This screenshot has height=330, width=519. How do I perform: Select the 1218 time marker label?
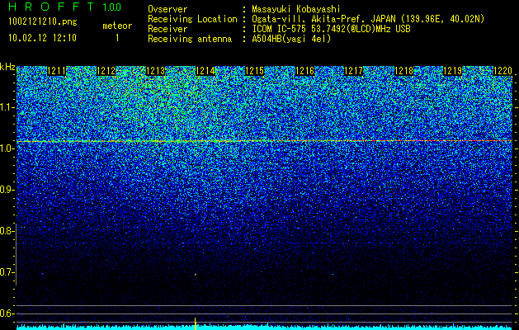403,71
